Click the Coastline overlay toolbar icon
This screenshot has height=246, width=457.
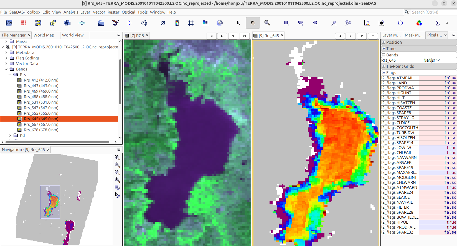click(x=115, y=23)
